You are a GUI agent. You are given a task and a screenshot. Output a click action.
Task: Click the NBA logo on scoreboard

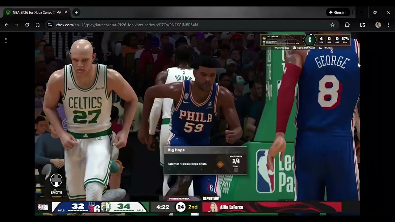tap(43, 207)
